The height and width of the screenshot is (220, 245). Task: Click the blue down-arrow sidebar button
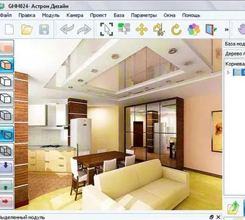click(x=7, y=167)
